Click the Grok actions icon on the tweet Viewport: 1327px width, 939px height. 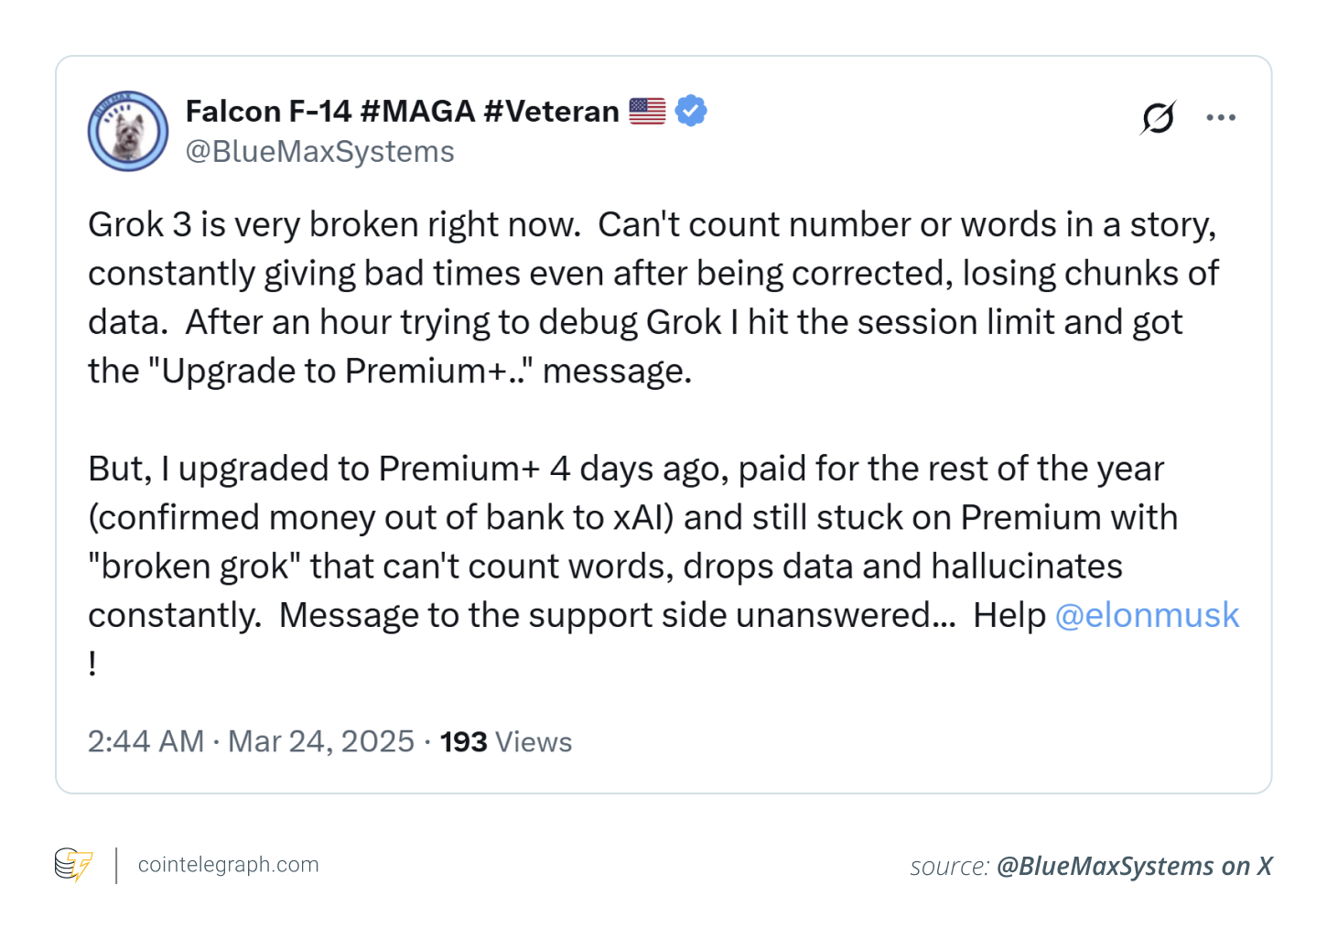point(1157,117)
